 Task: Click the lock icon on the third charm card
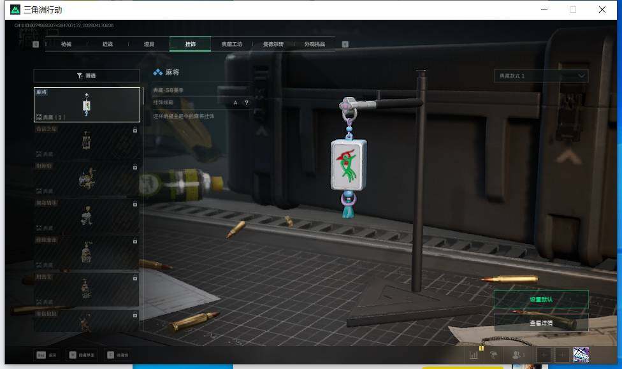tap(135, 166)
